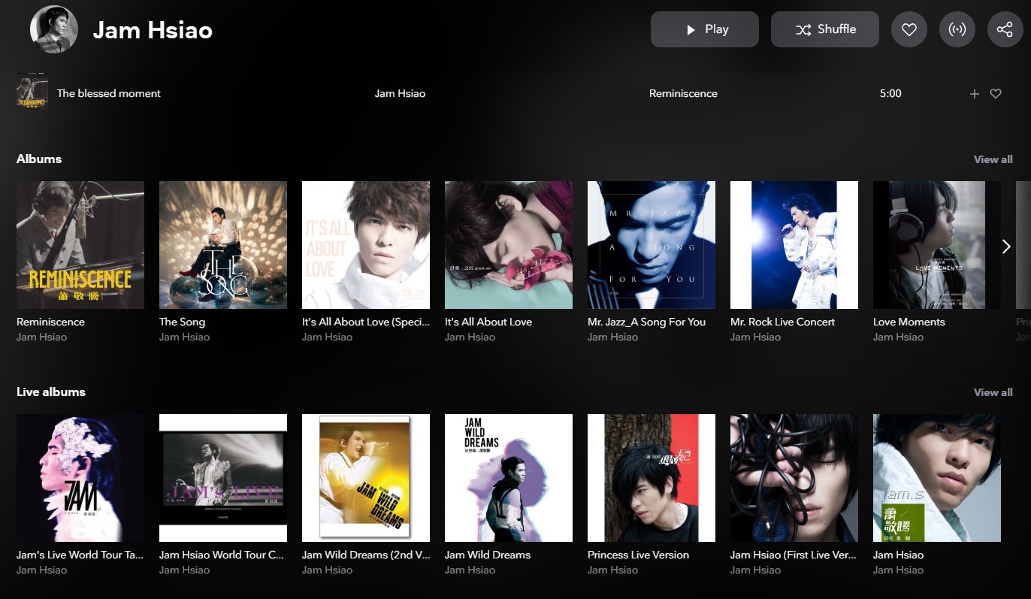Click 'Love Moments' album title
Screen dimensions: 1031x599
click(x=909, y=322)
